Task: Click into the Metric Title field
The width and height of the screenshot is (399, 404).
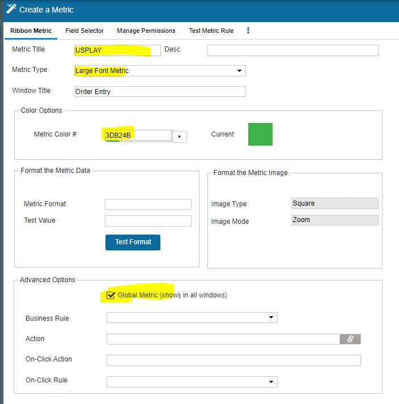Action: point(117,50)
